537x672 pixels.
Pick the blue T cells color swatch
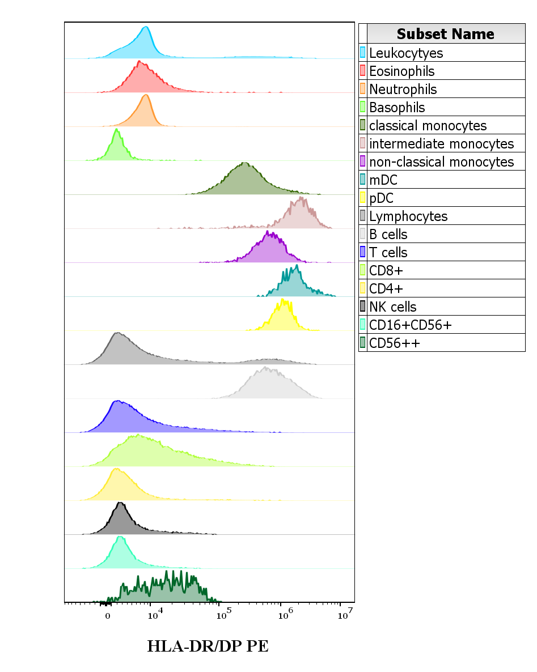pyautogui.click(x=363, y=253)
